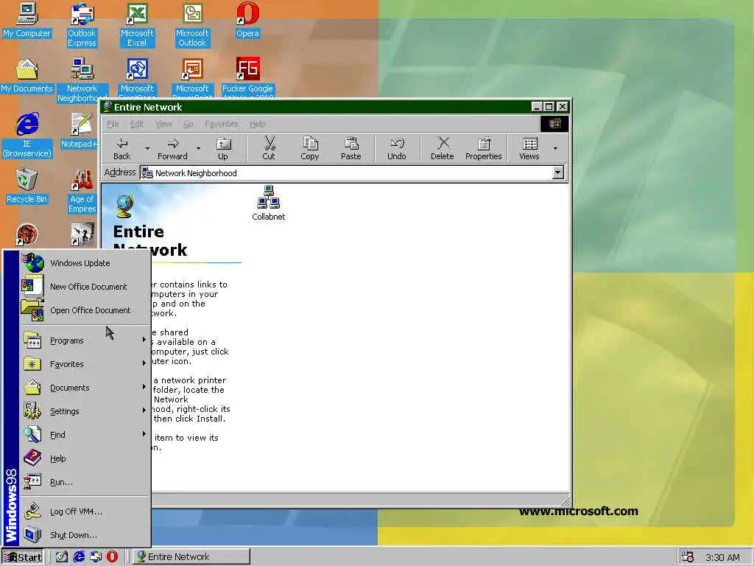Select the Collabnet network icon

click(x=268, y=203)
